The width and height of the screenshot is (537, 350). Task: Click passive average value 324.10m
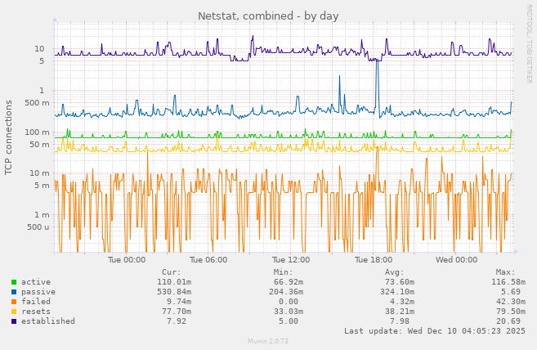[397, 292]
